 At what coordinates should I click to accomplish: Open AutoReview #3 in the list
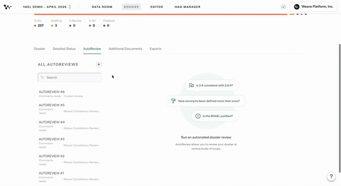tap(70, 143)
